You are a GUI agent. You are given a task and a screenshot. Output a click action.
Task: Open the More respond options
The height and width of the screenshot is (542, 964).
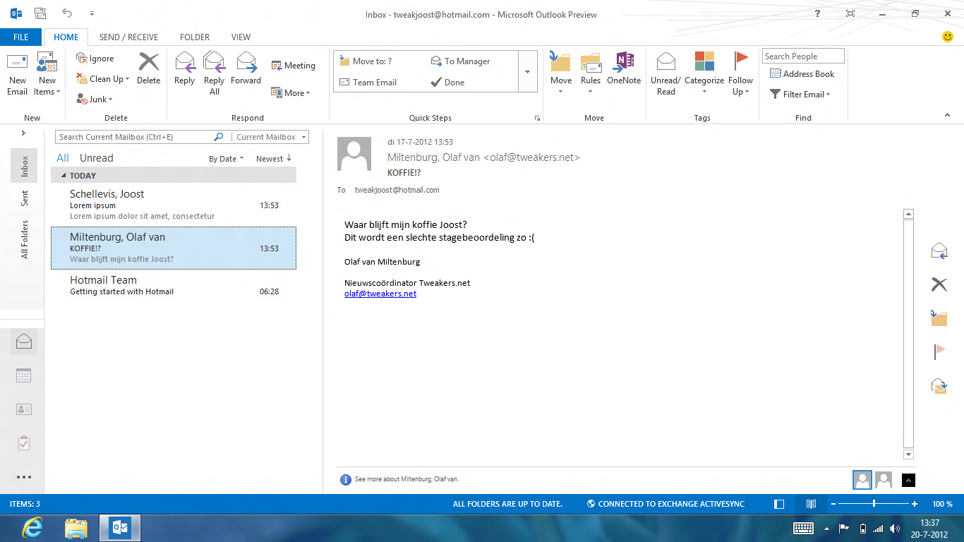click(x=291, y=92)
